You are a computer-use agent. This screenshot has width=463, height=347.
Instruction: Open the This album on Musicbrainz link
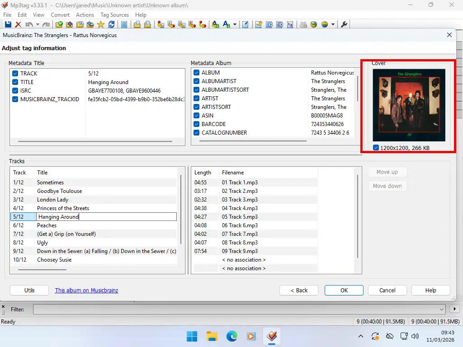[x=86, y=291]
